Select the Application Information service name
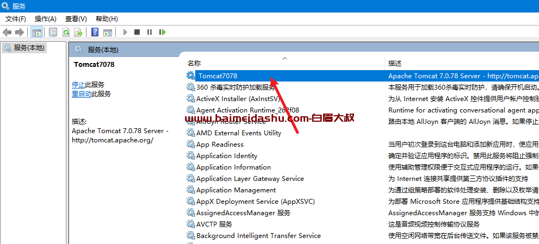Image resolution: width=539 pixels, height=244 pixels. pyautogui.click(x=233, y=167)
